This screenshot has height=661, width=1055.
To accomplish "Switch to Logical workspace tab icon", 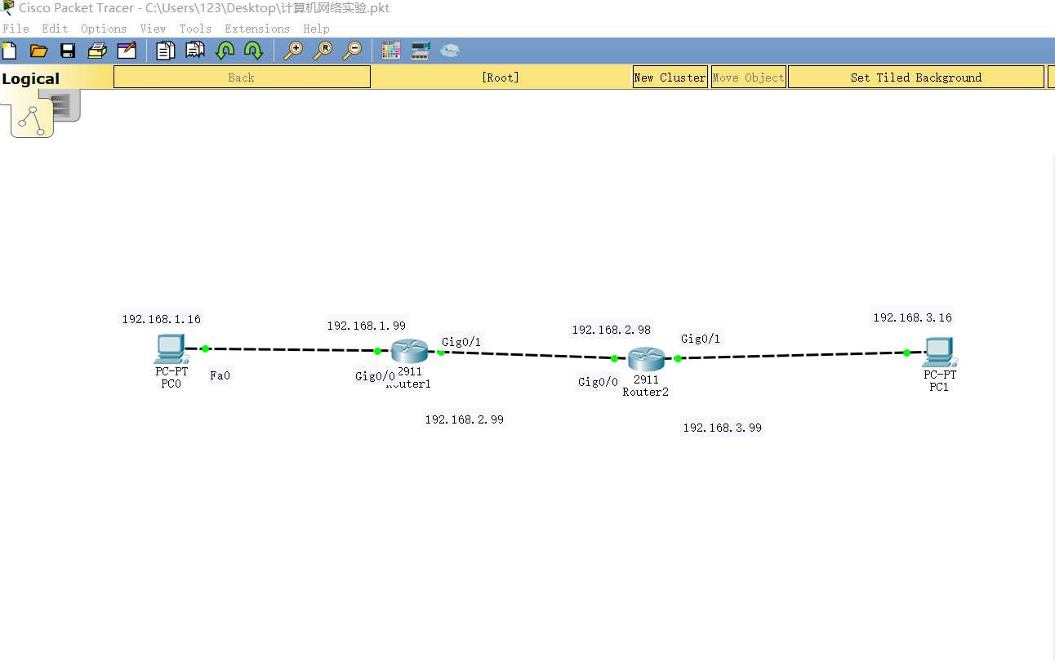I will (x=32, y=121).
